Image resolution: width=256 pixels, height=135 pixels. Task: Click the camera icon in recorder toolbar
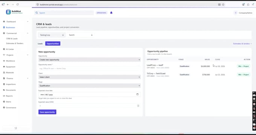(254, 95)
